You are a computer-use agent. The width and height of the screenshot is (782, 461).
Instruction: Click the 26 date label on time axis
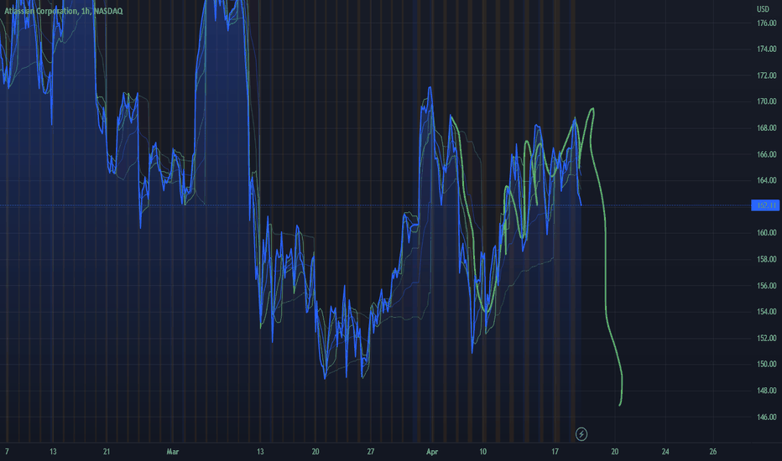(712, 452)
